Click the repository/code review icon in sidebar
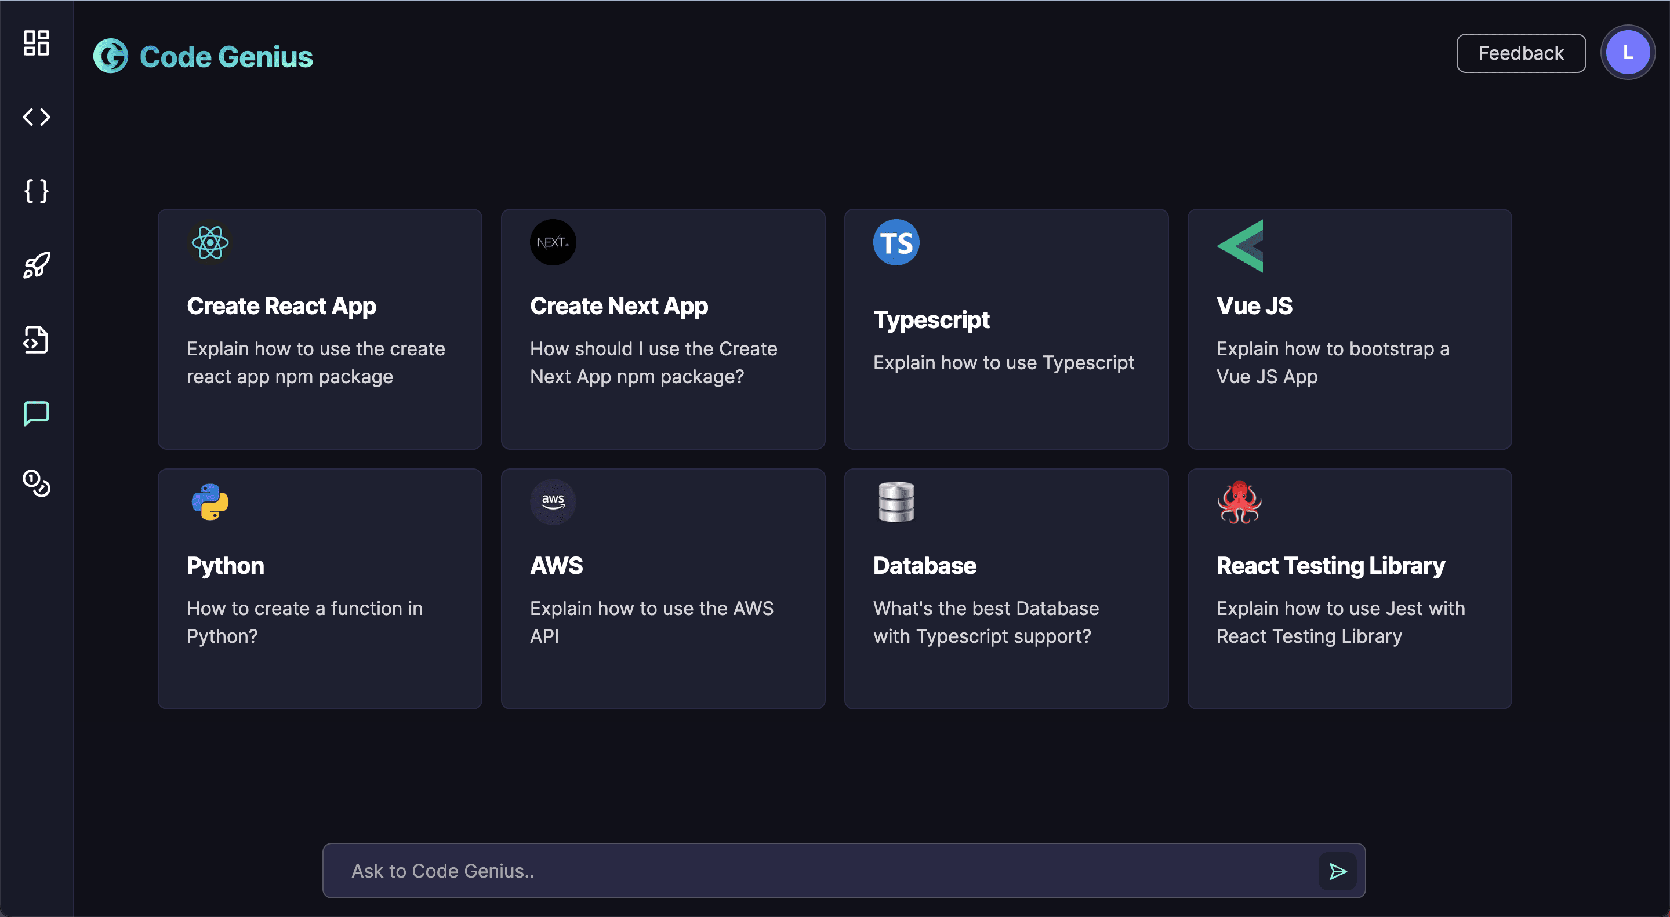The image size is (1670, 917). (x=35, y=339)
